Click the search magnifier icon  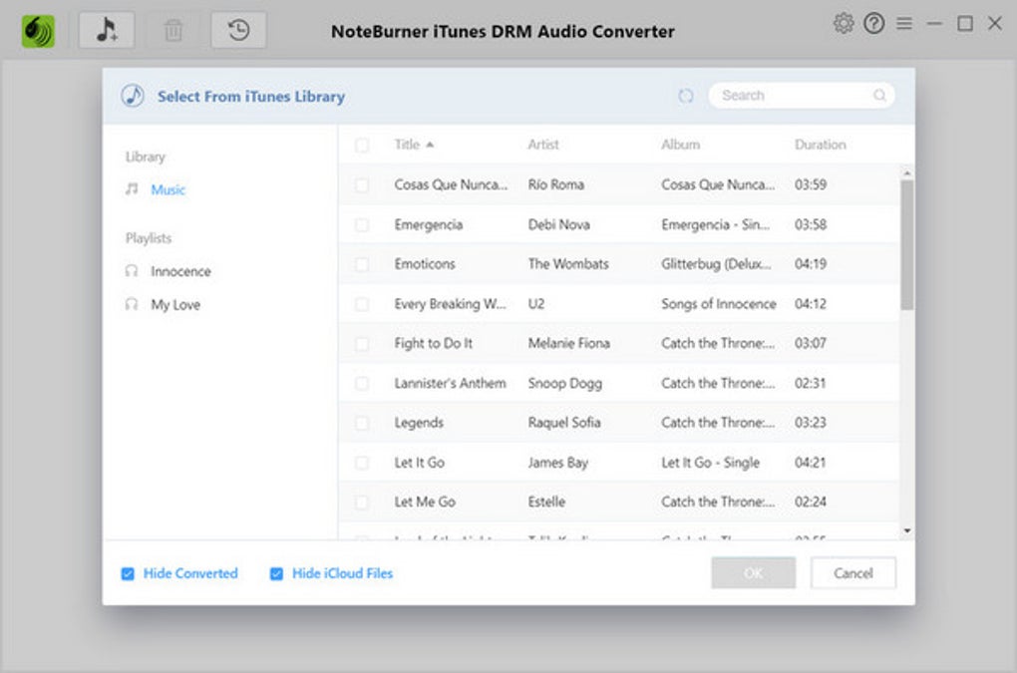coord(879,96)
